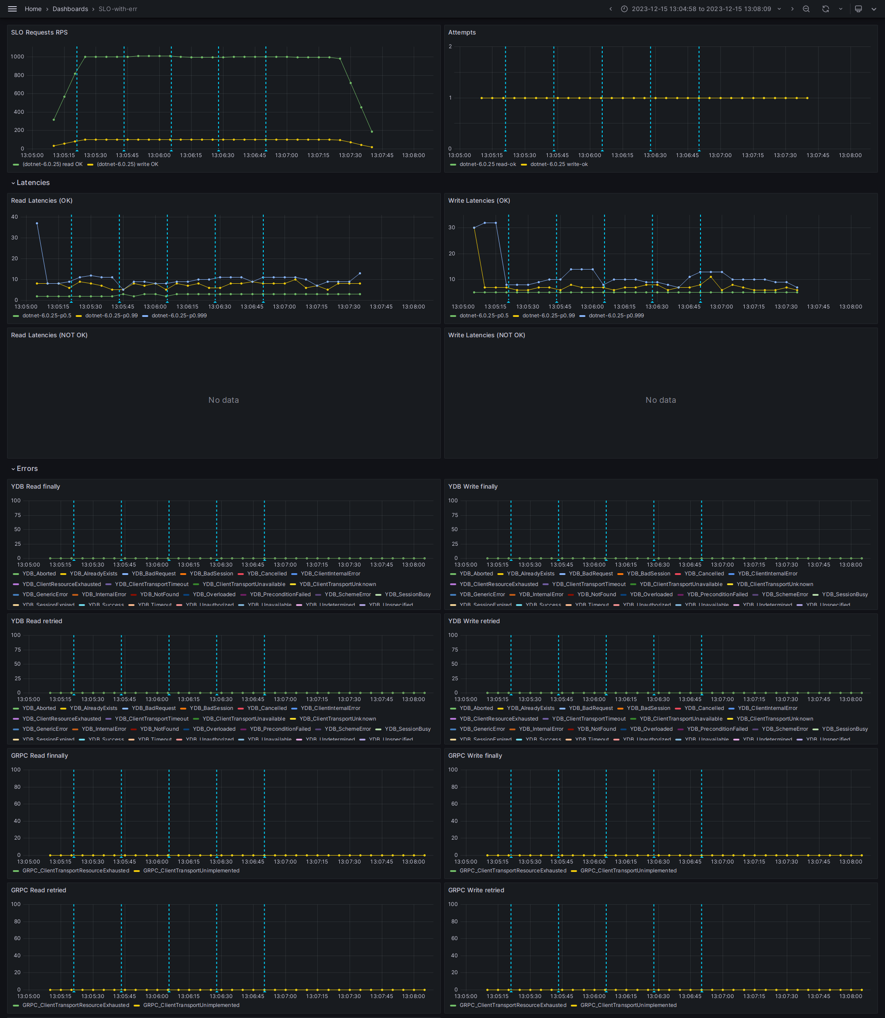Toggle p0.999 series in Write Latencies (OK) legend
The height and width of the screenshot is (1018, 885).
point(616,316)
